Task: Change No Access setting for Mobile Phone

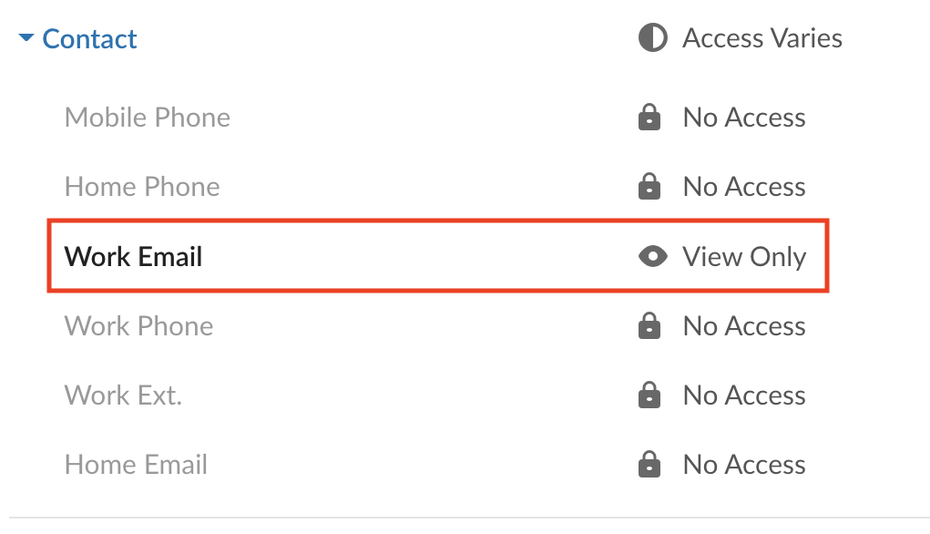Action: click(x=744, y=118)
